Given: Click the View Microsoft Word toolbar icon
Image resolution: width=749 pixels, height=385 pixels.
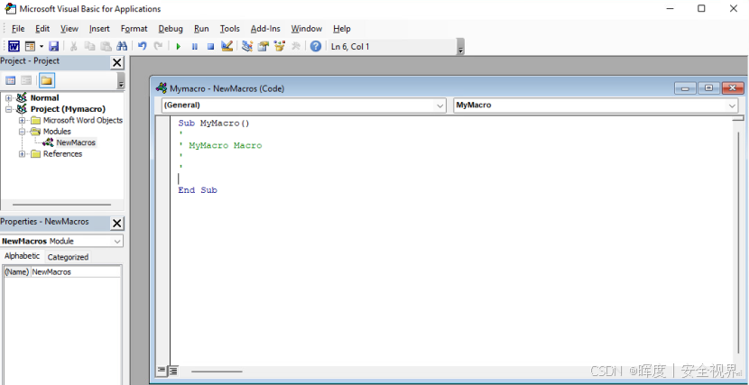Looking at the screenshot, I should 14,46.
